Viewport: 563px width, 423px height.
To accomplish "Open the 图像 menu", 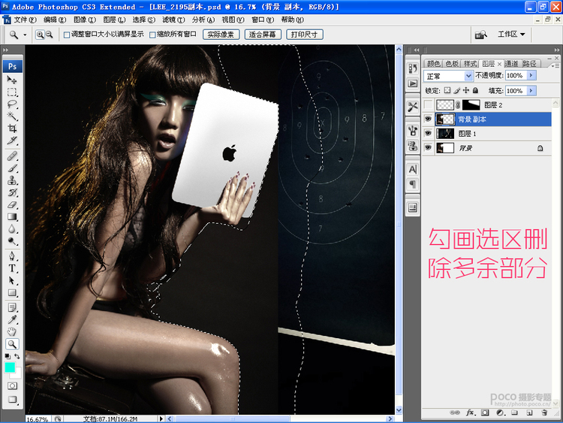I will tap(85, 20).
